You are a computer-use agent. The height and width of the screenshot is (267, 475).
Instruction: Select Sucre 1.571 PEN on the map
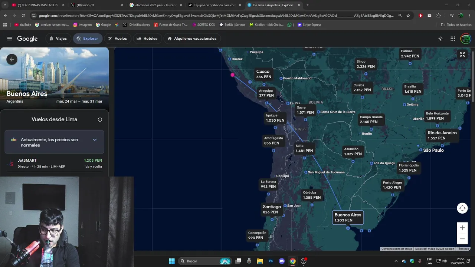[305, 110]
